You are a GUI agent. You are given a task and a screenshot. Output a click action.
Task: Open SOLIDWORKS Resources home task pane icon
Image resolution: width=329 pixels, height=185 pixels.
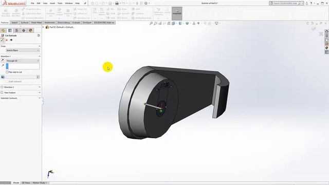click(327, 31)
